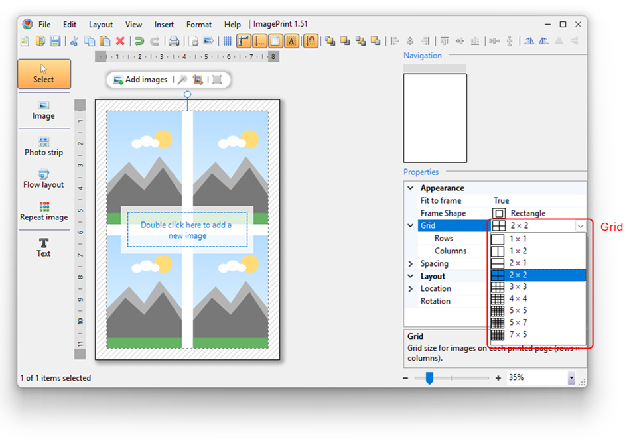The height and width of the screenshot is (439, 629).
Task: Collapse the Appearance property section
Action: point(411,188)
